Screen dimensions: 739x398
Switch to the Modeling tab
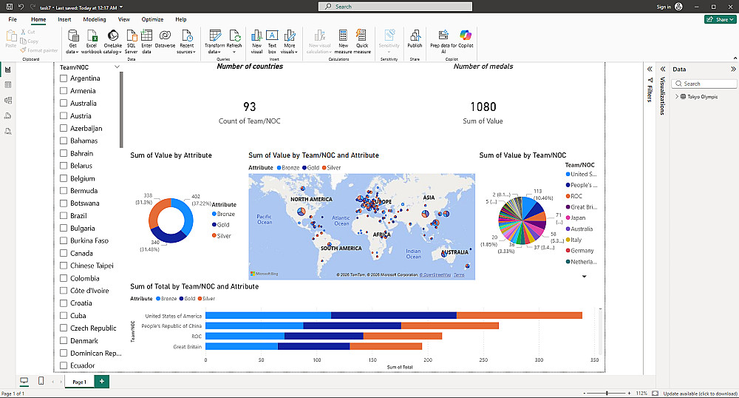coord(95,19)
